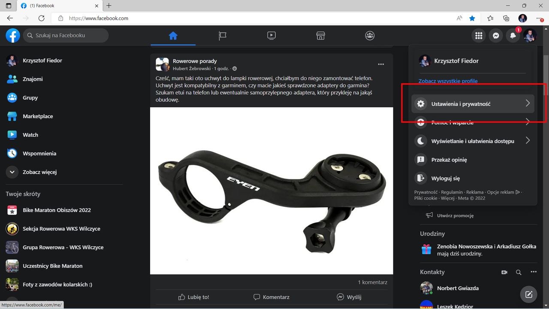549x309 pixels.
Task: Open Sekcja Rowerowa WKS Wilczyce shortcut
Action: tap(63, 229)
